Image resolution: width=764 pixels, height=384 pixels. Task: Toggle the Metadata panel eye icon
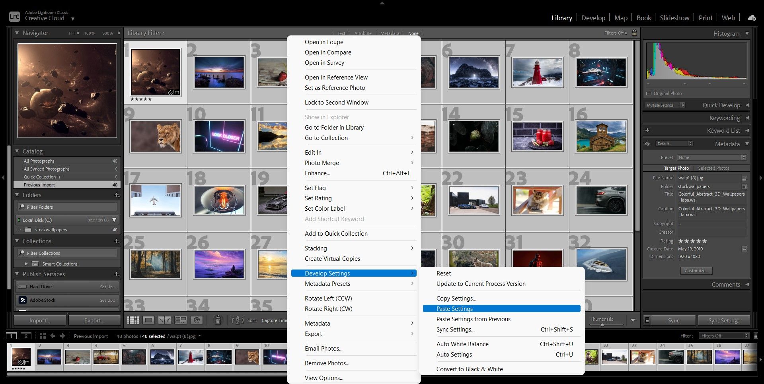[x=647, y=144]
